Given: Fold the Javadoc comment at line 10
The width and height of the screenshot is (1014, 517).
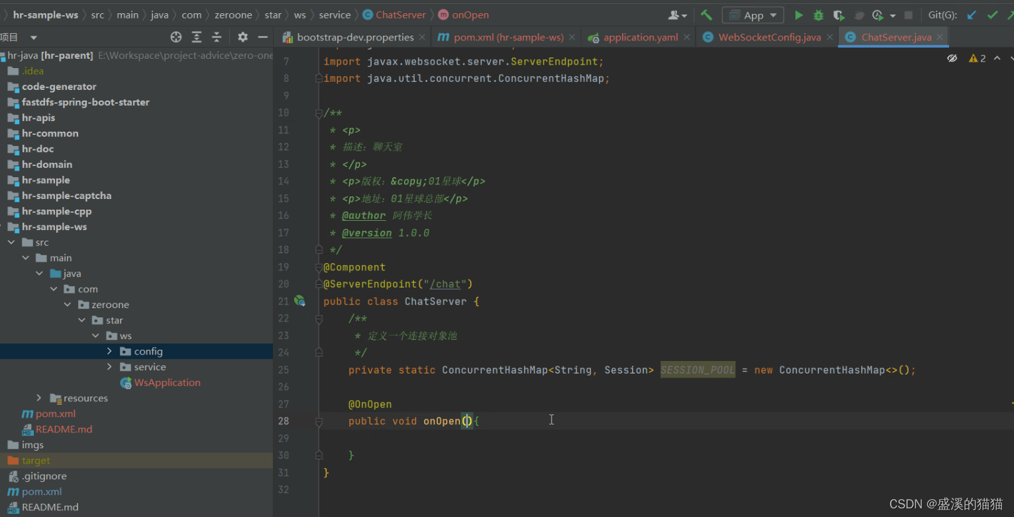Looking at the screenshot, I should 319,113.
